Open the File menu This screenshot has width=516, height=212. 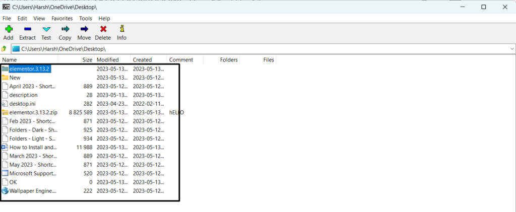7,18
